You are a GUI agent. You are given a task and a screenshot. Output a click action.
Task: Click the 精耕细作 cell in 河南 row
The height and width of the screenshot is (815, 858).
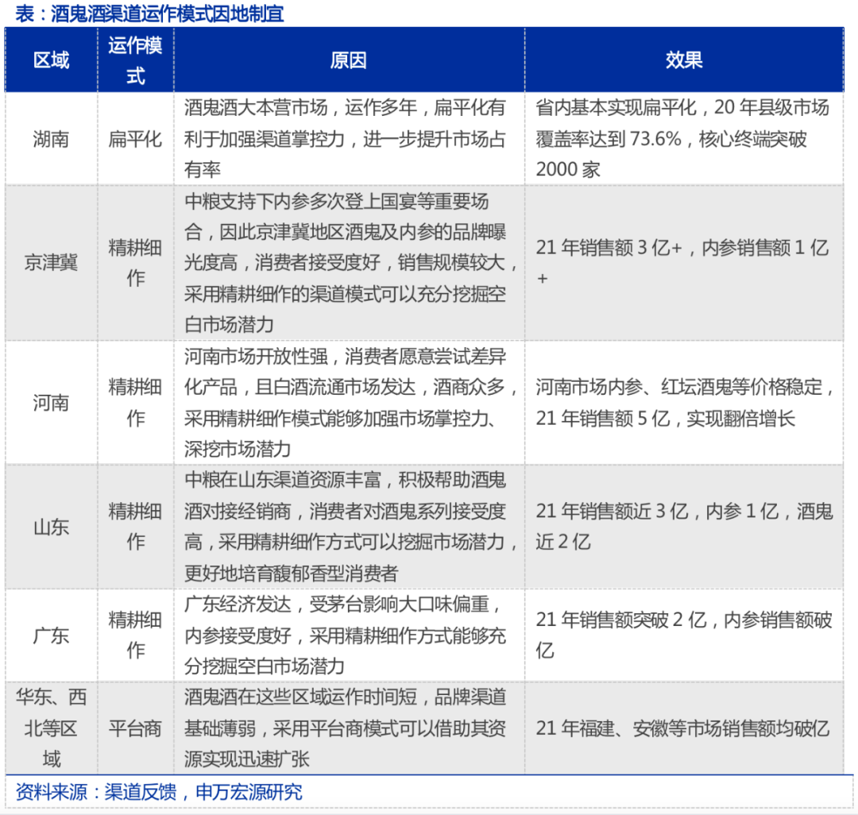point(135,403)
